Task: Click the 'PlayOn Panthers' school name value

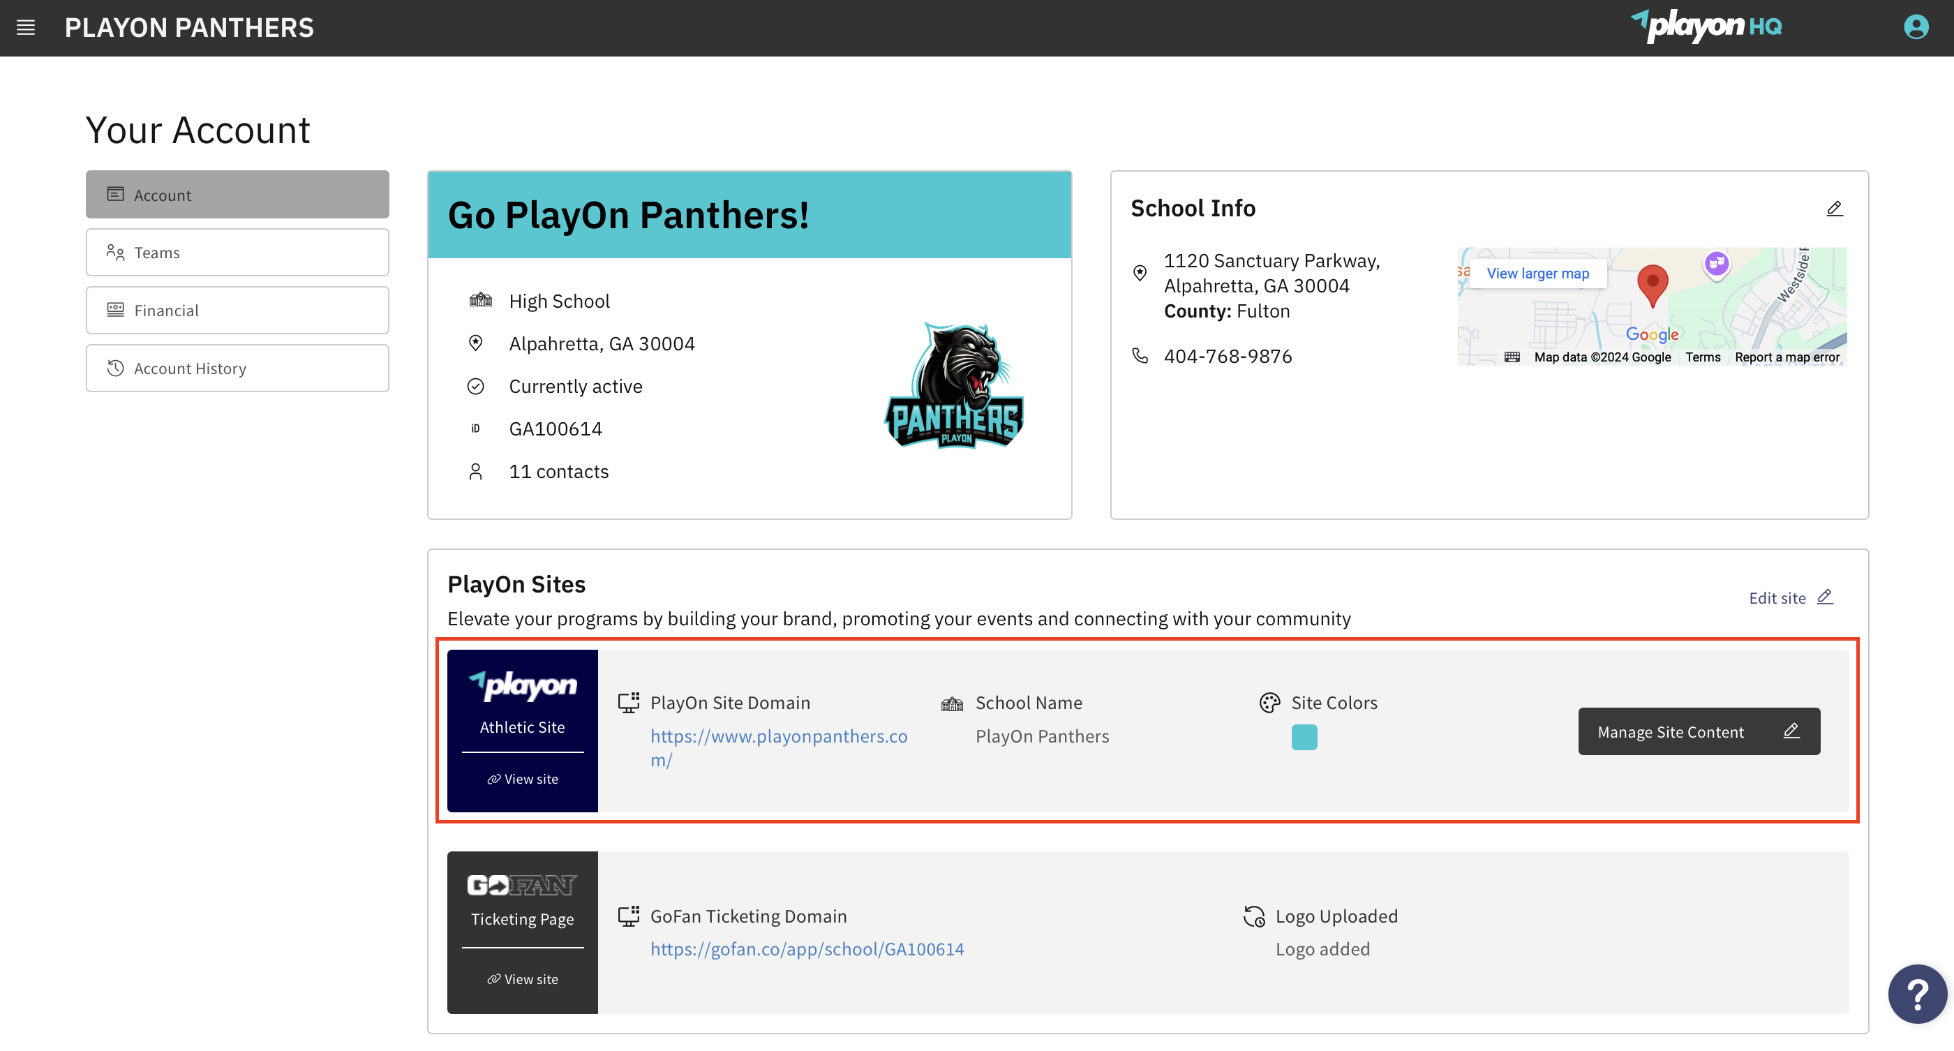Action: pos(1041,736)
